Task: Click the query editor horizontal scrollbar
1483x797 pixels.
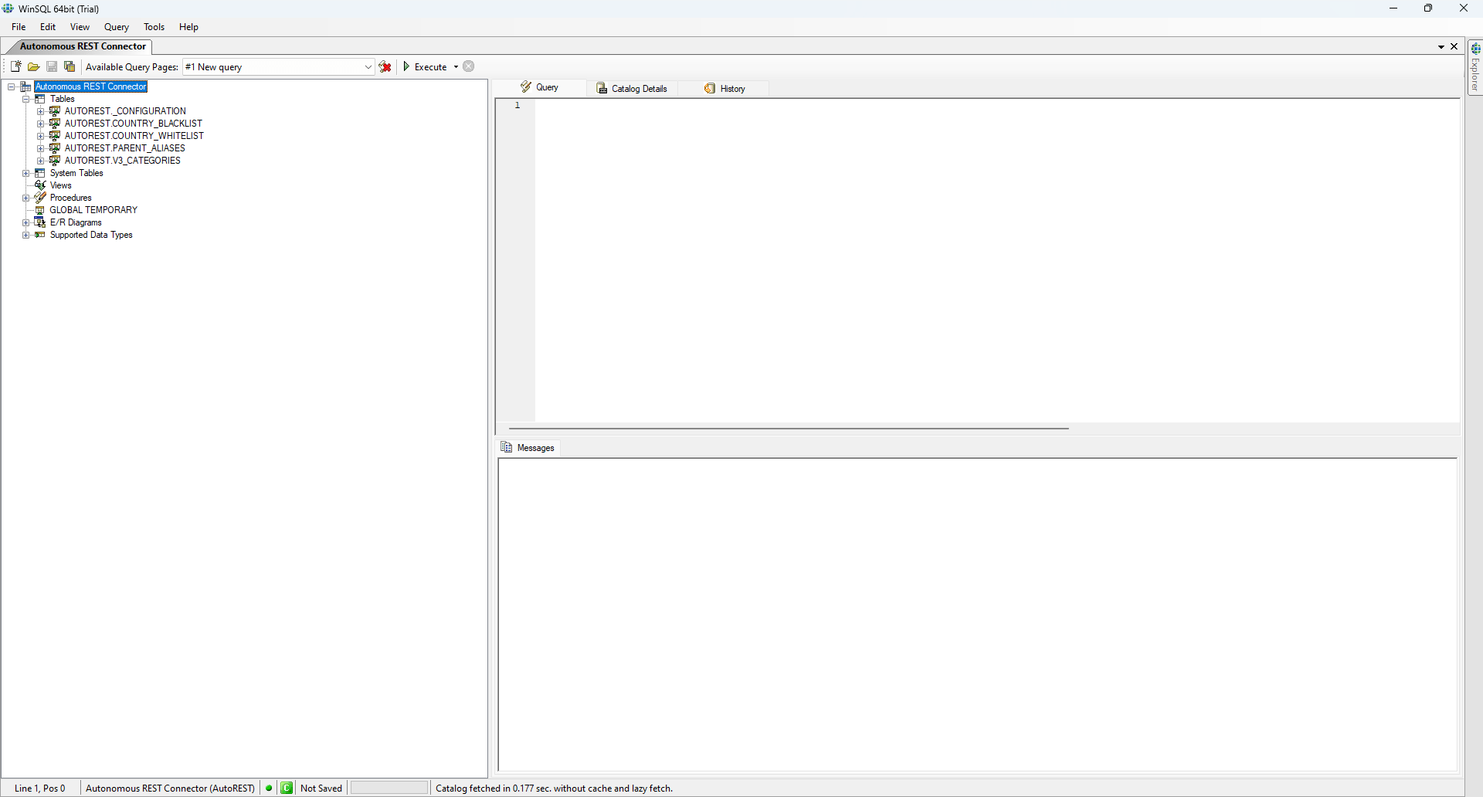Action: (x=788, y=428)
